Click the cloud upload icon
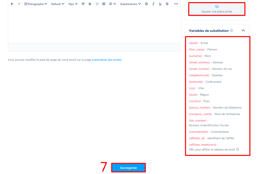 coord(217,6)
